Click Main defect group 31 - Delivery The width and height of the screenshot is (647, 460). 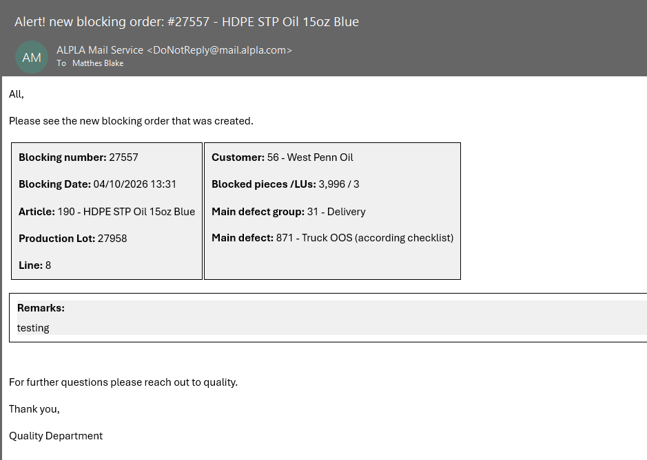[289, 212]
